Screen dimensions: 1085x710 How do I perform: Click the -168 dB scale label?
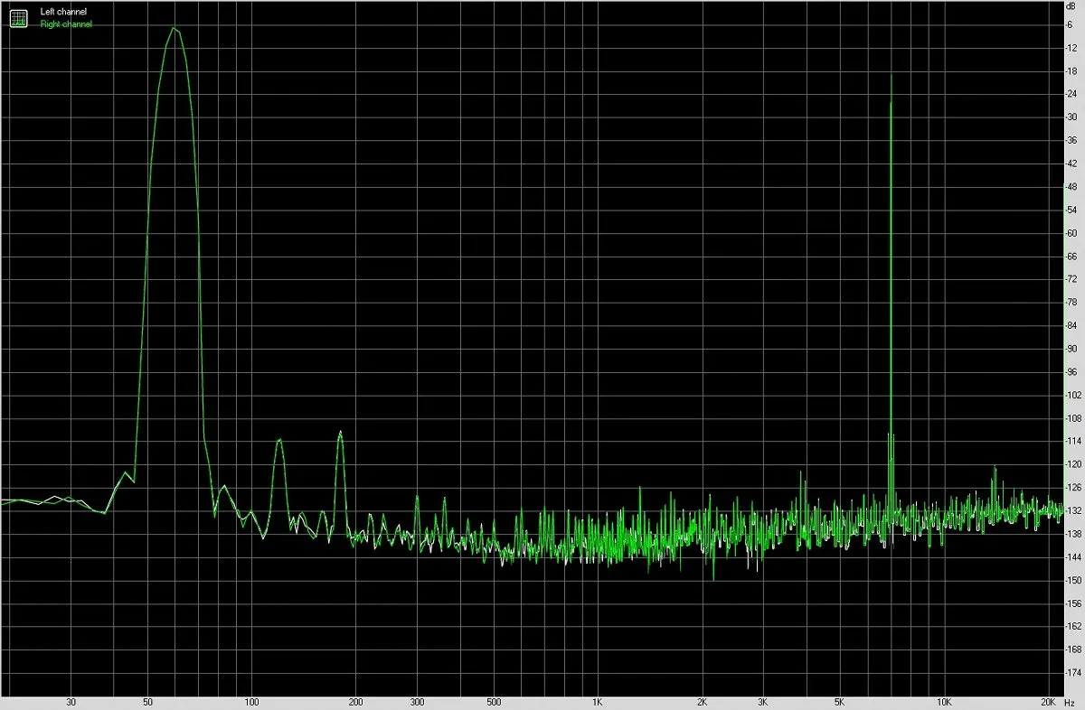(1073, 649)
